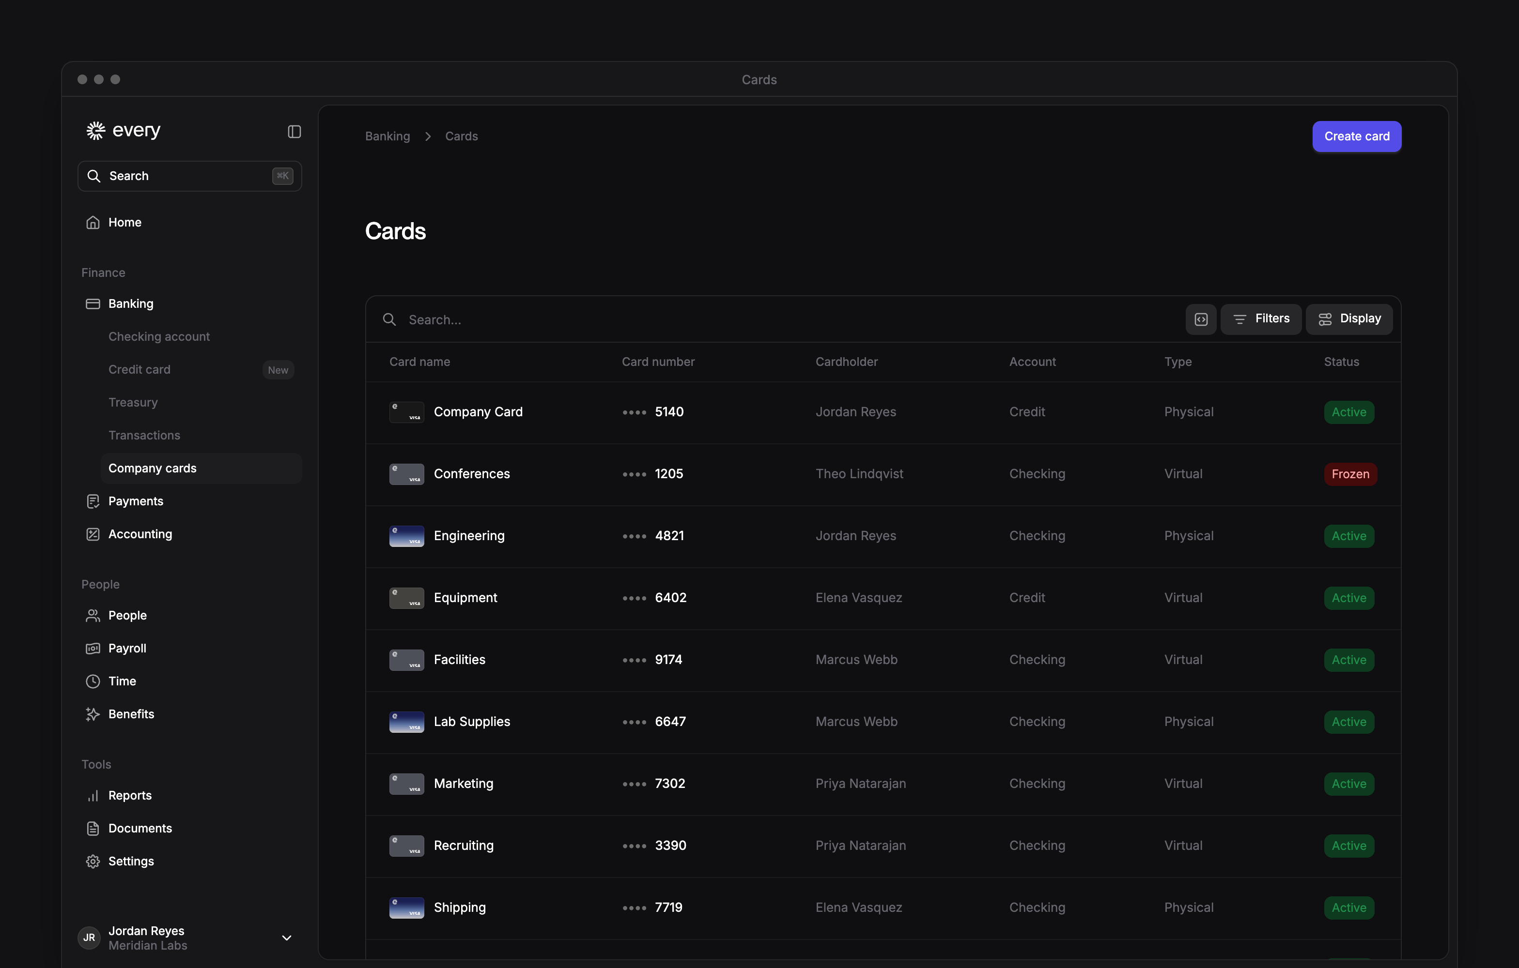Viewport: 1519px width, 968px height.
Task: Click the sidebar Search field
Action: tap(189, 176)
